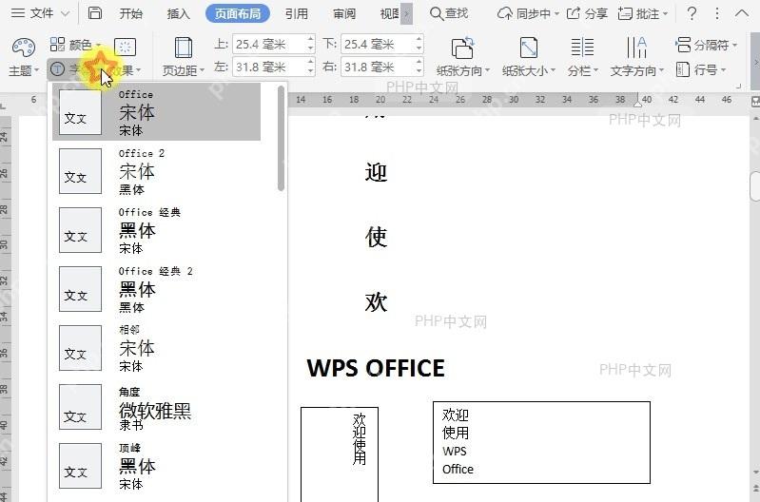
Task: Open the 分隔符 breaks dropdown
Action: pos(706,45)
